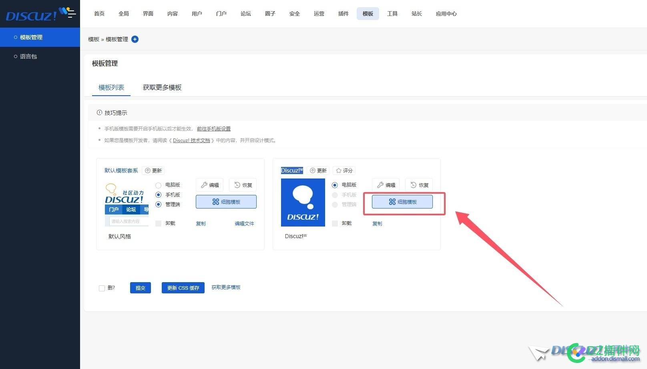Tick 卸载 checkbox on default template card

click(x=159, y=224)
